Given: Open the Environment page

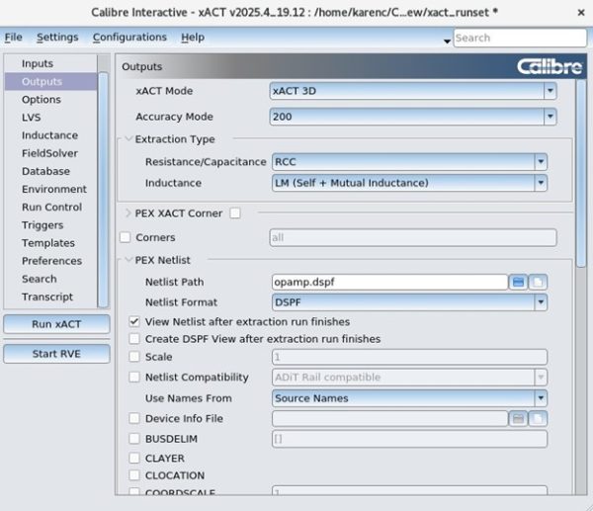Looking at the screenshot, I should coord(54,189).
